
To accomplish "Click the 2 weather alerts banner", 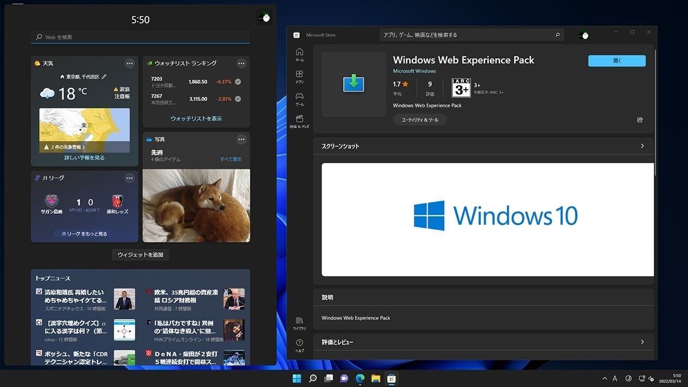I will 84,147.
